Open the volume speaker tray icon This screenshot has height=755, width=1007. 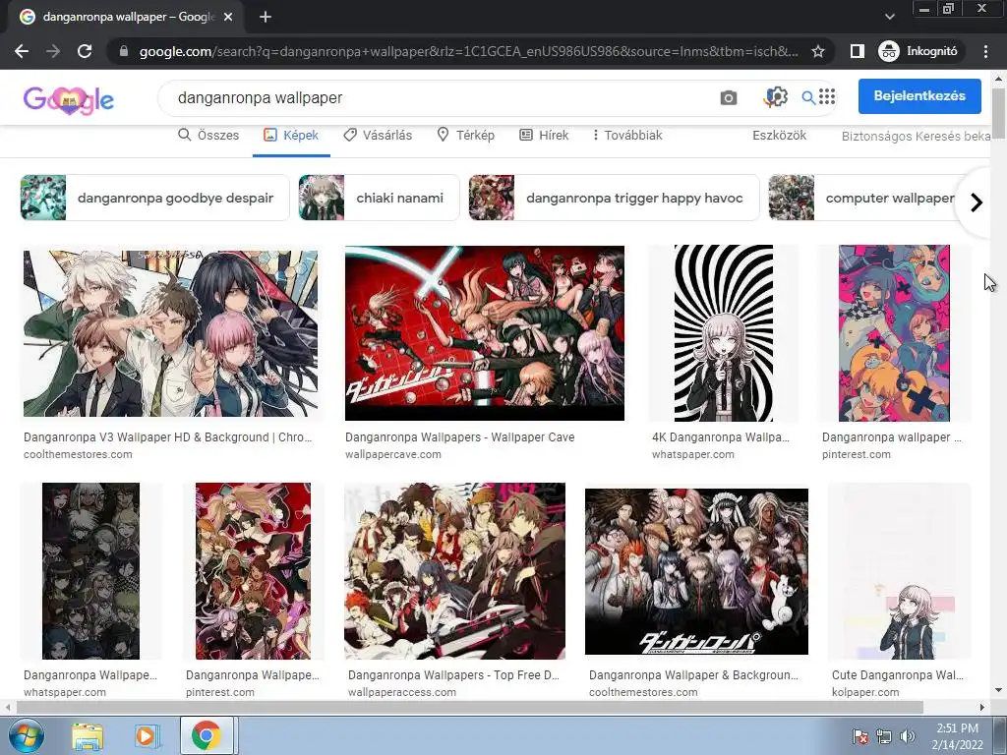click(x=908, y=736)
